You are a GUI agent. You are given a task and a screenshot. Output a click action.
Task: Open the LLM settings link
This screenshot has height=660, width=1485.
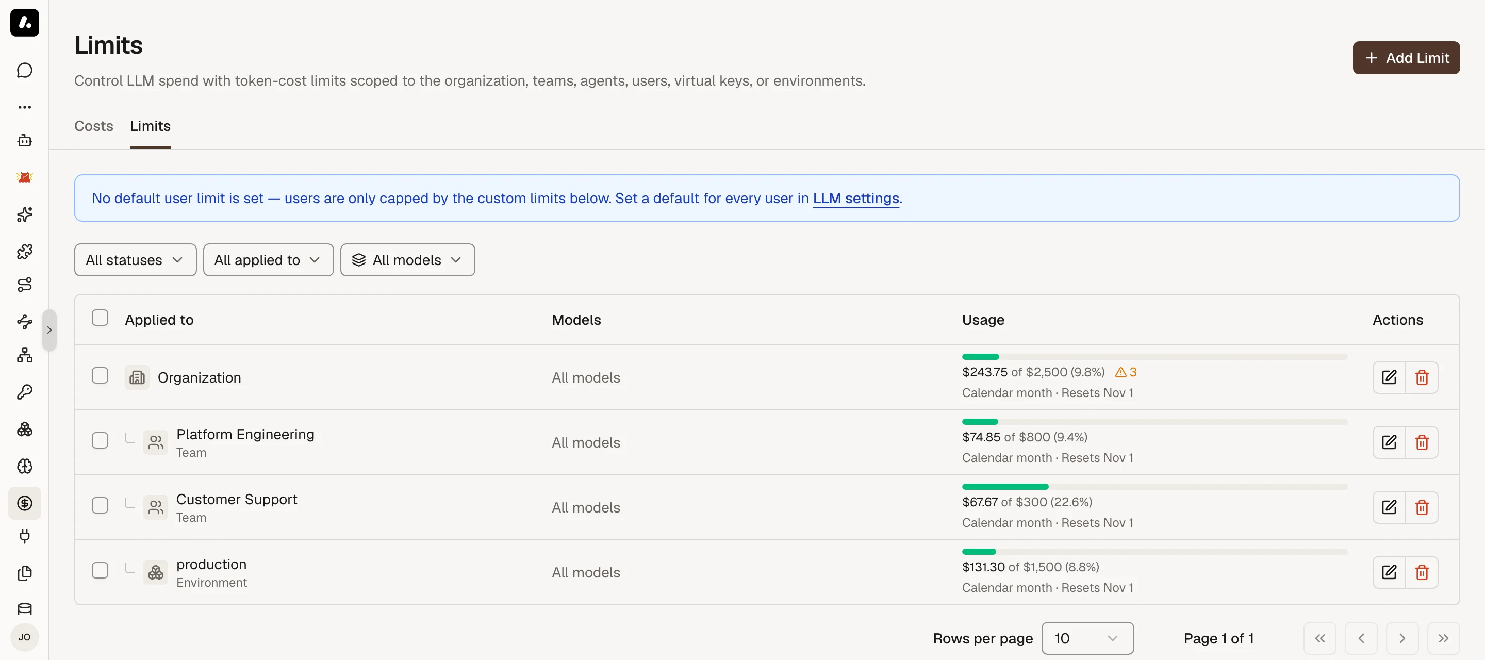856,199
